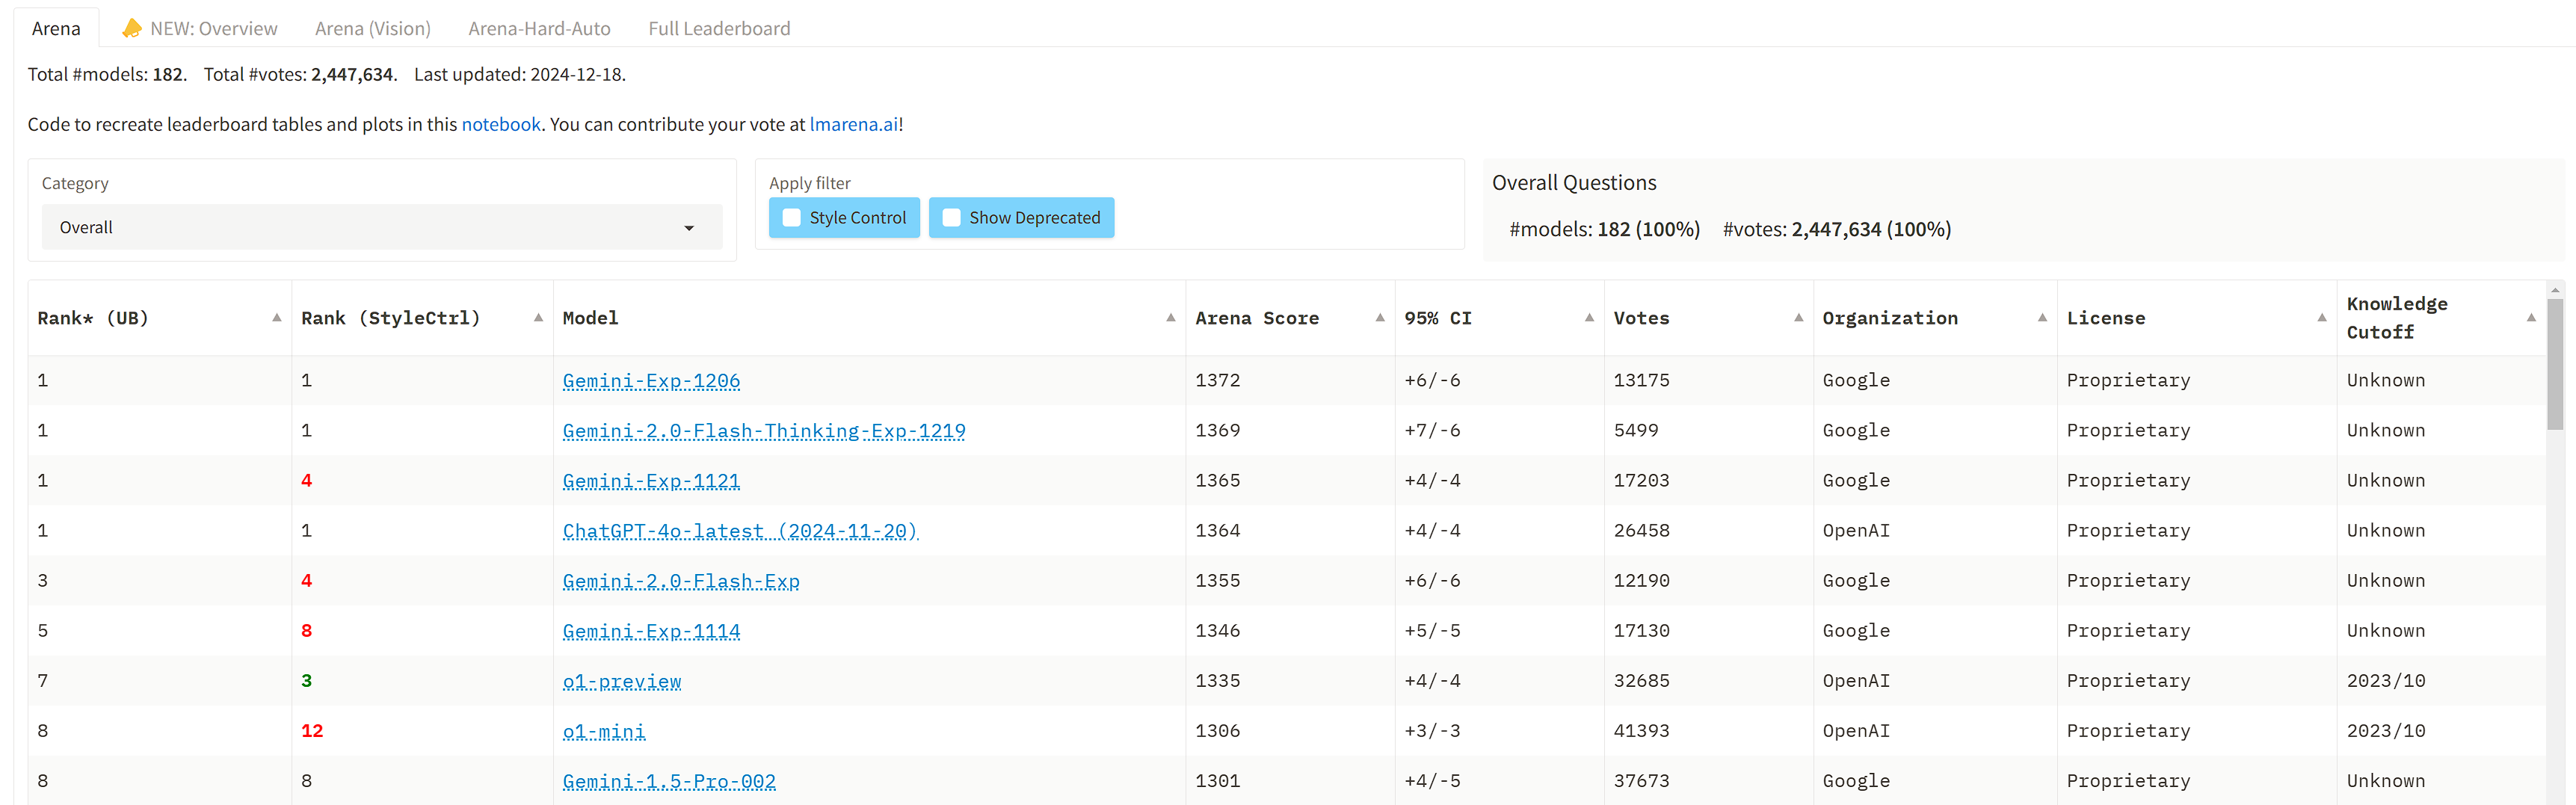Visit the lmarena.ai link
2576x805 pixels.
(x=853, y=124)
